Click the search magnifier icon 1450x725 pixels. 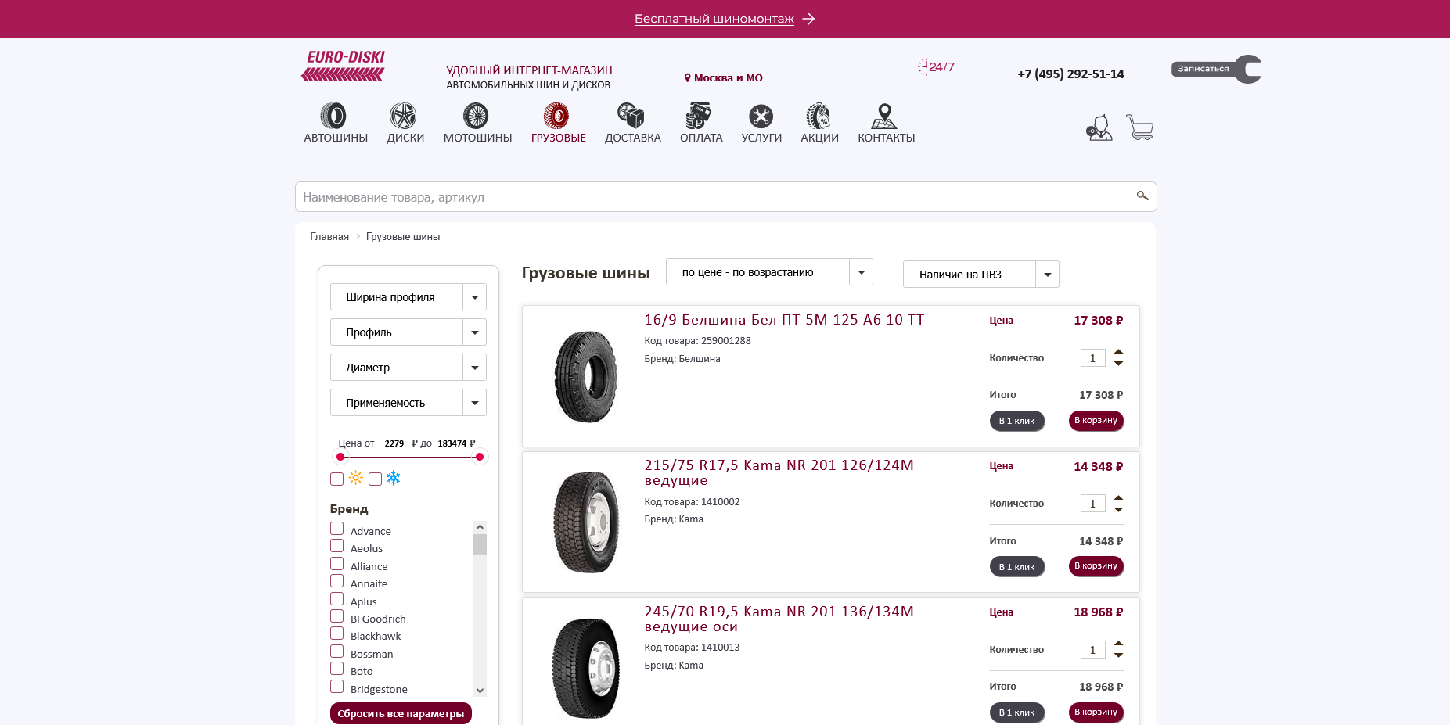(1142, 196)
